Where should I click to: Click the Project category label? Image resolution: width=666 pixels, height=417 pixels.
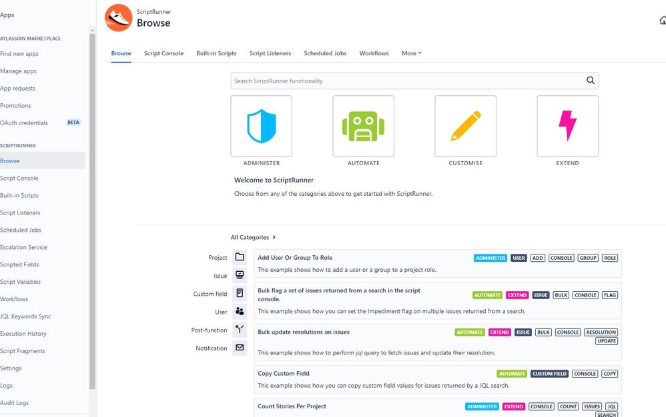point(218,258)
